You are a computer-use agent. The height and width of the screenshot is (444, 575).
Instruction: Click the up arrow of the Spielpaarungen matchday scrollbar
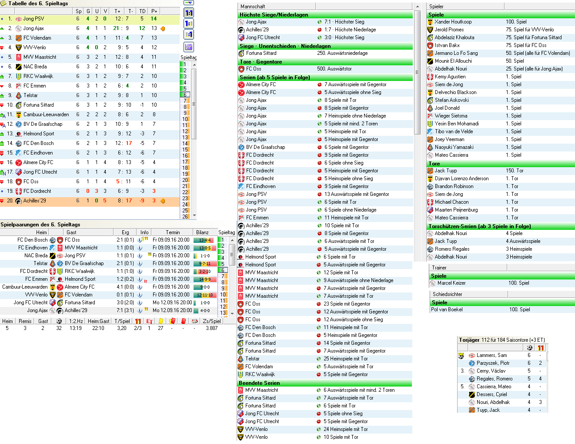(232, 239)
